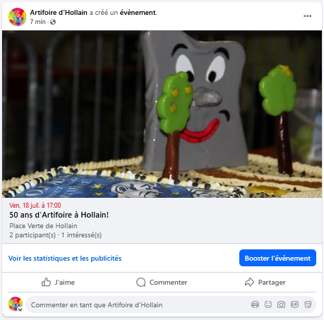The image size is (324, 320).
Task: Share the event with Partager
Action: tap(265, 282)
